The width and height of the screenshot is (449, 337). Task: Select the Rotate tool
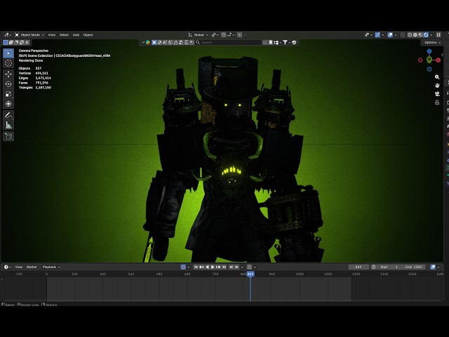click(x=8, y=84)
